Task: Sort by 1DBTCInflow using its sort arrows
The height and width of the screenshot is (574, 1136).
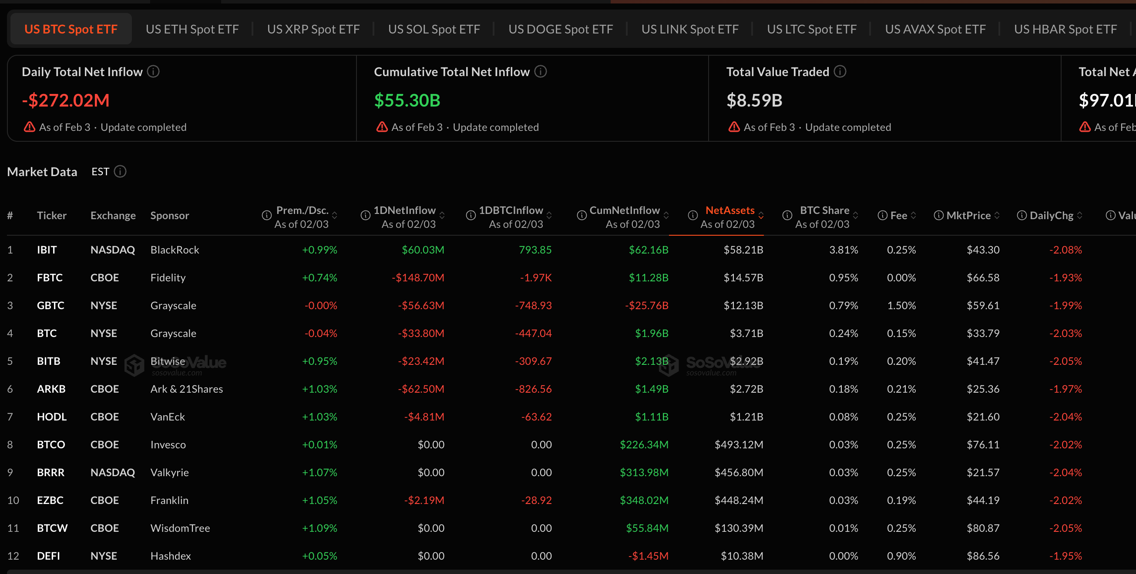Action: [549, 215]
